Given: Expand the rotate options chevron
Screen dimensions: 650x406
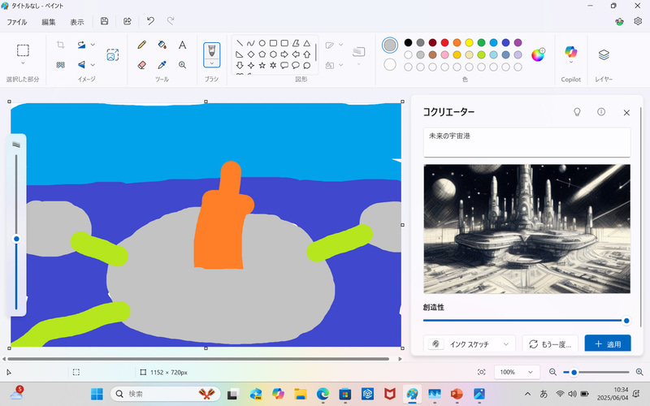Looking at the screenshot, I should (93, 45).
